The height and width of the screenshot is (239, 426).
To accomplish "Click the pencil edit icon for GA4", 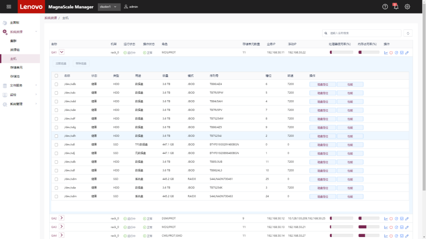I will (x=407, y=236).
